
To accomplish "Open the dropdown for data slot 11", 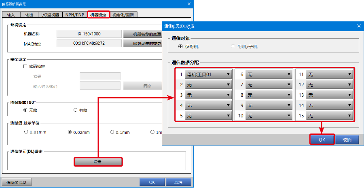I will point(330,74).
